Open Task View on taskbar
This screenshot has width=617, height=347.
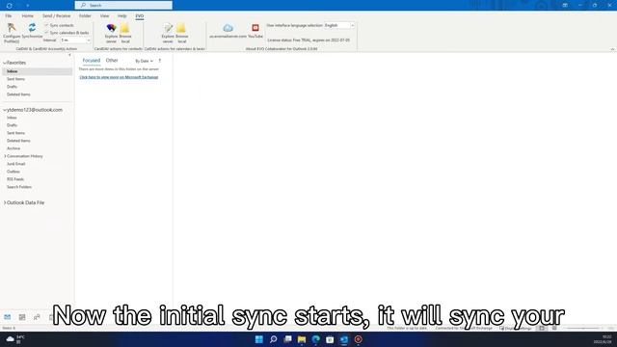[287, 339]
